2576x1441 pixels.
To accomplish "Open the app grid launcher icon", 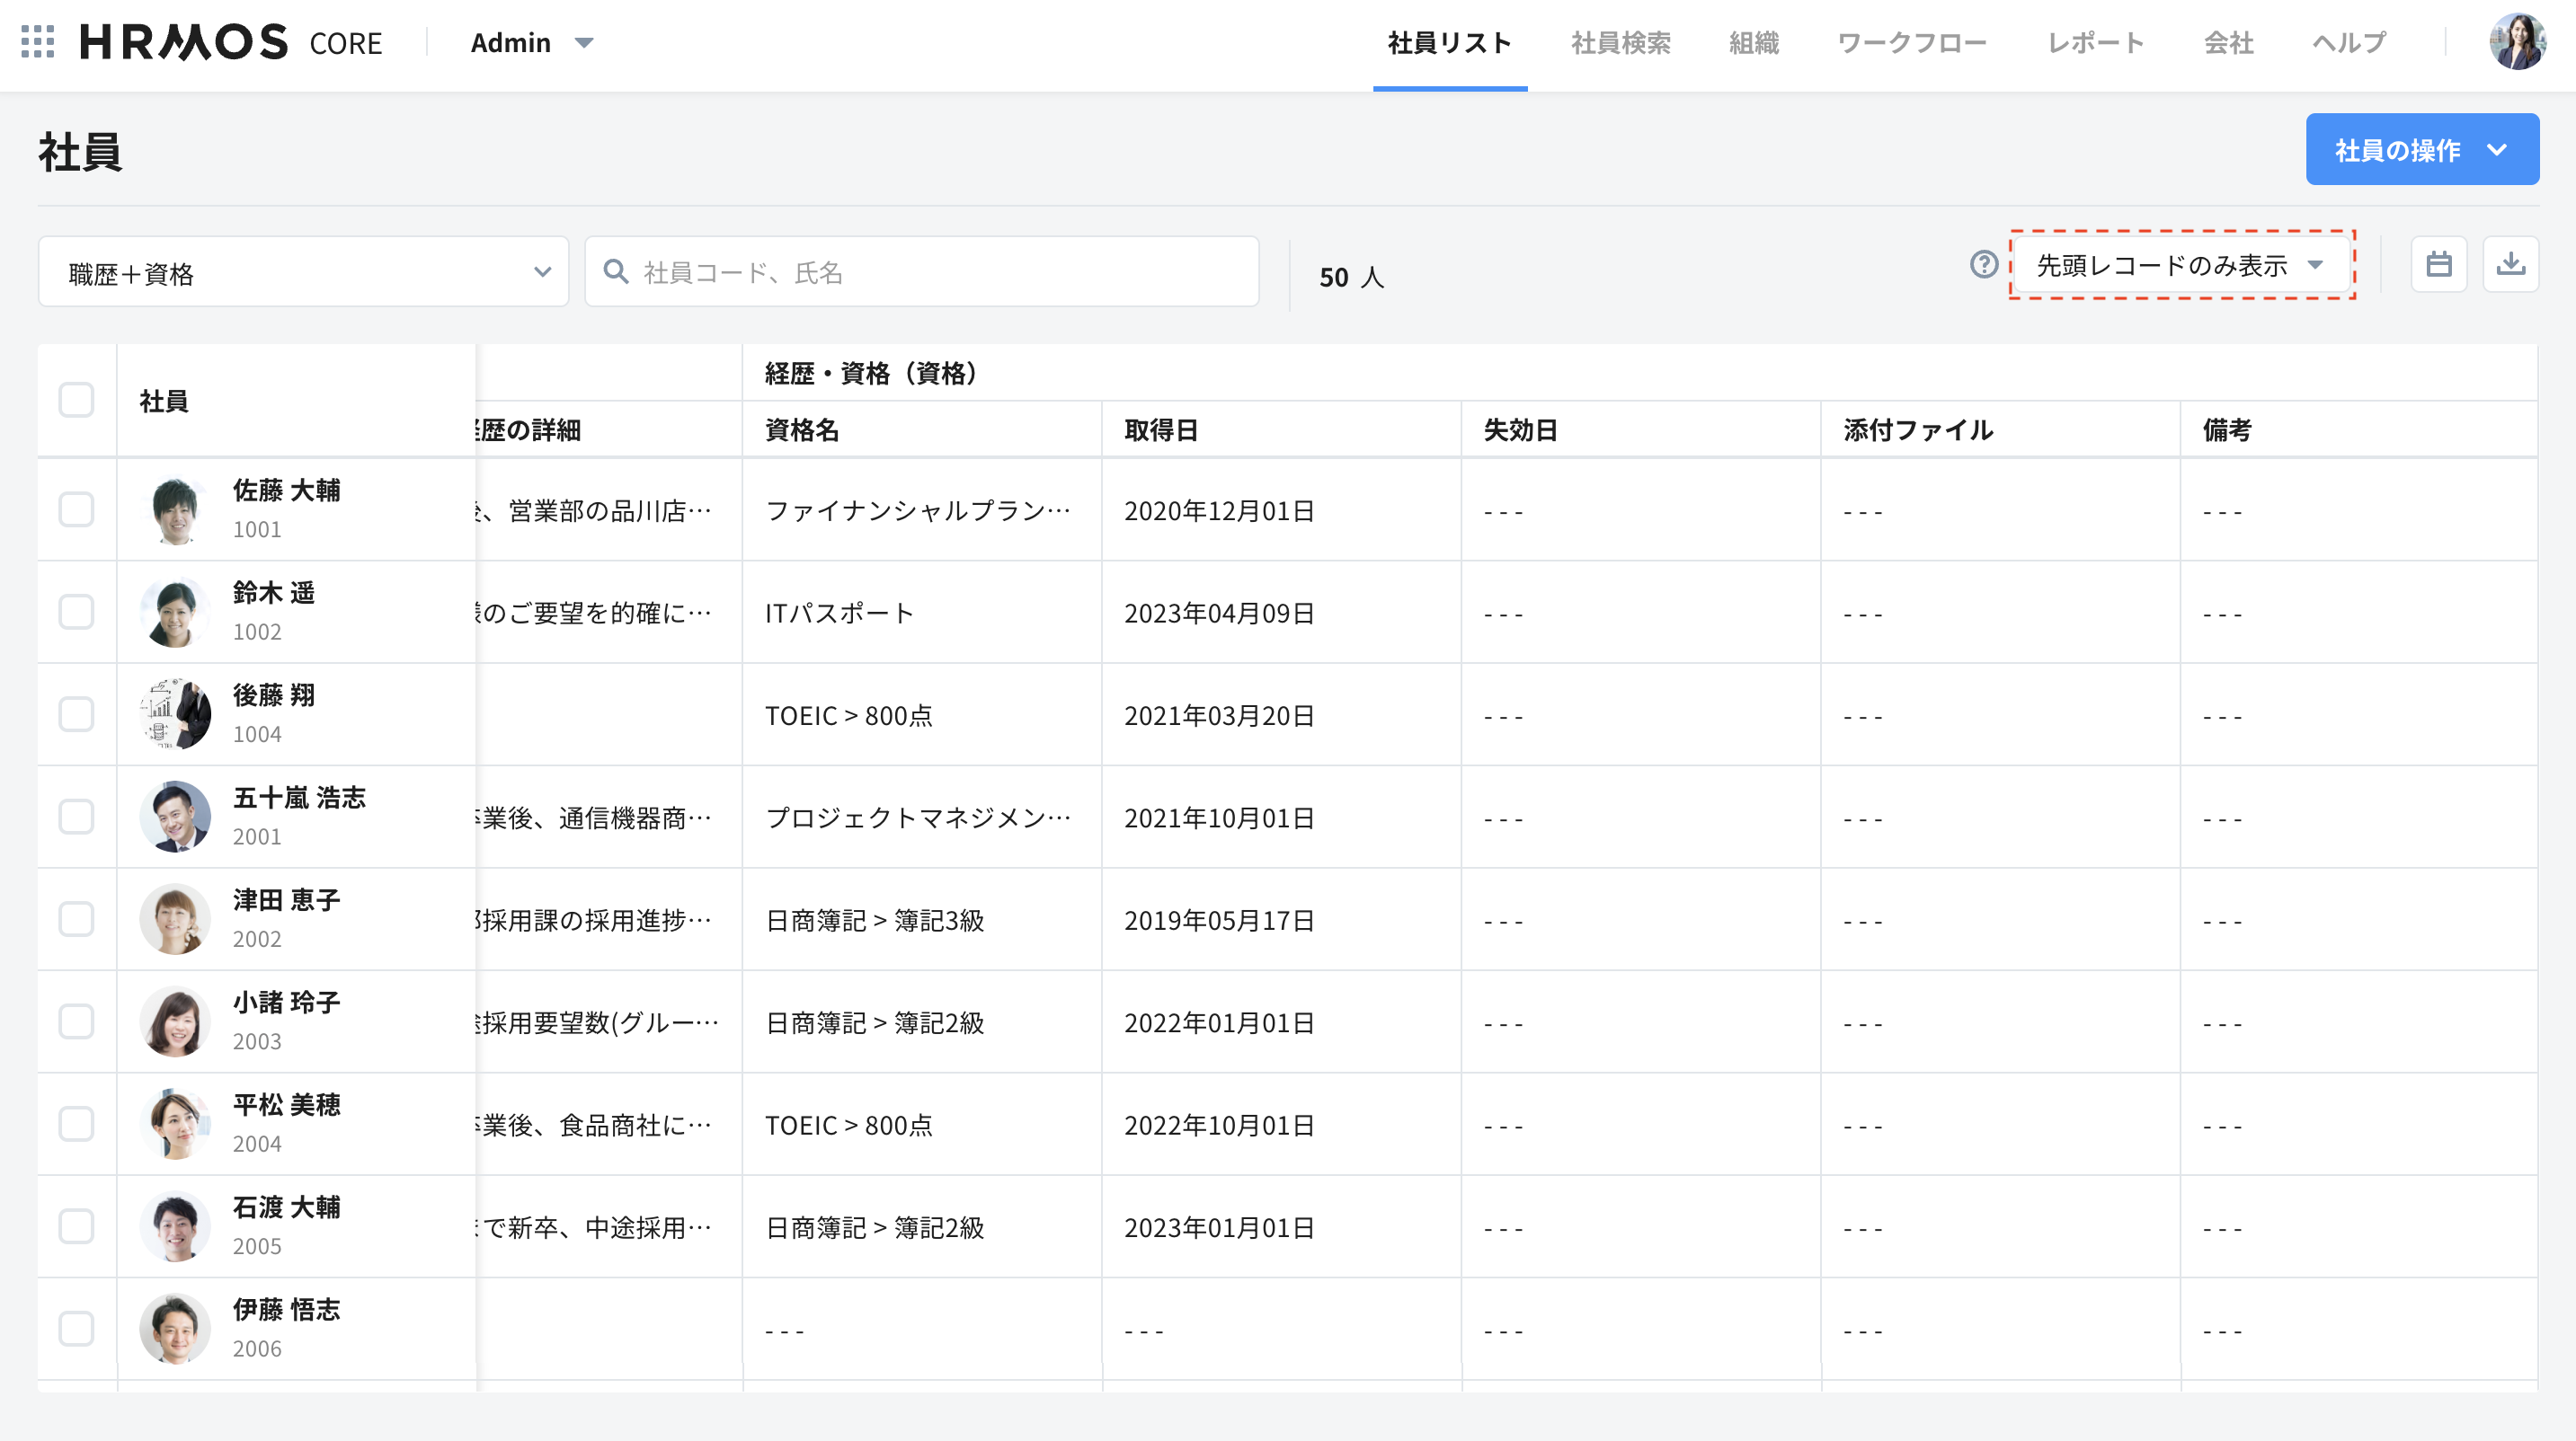I will point(37,42).
